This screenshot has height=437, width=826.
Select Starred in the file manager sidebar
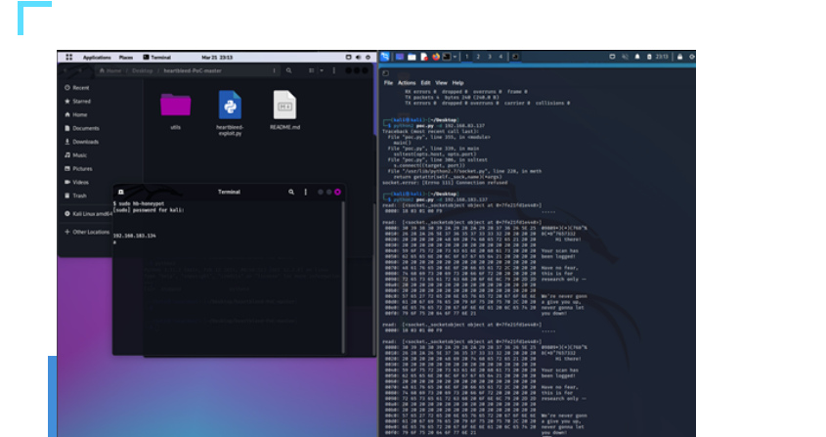pos(77,102)
